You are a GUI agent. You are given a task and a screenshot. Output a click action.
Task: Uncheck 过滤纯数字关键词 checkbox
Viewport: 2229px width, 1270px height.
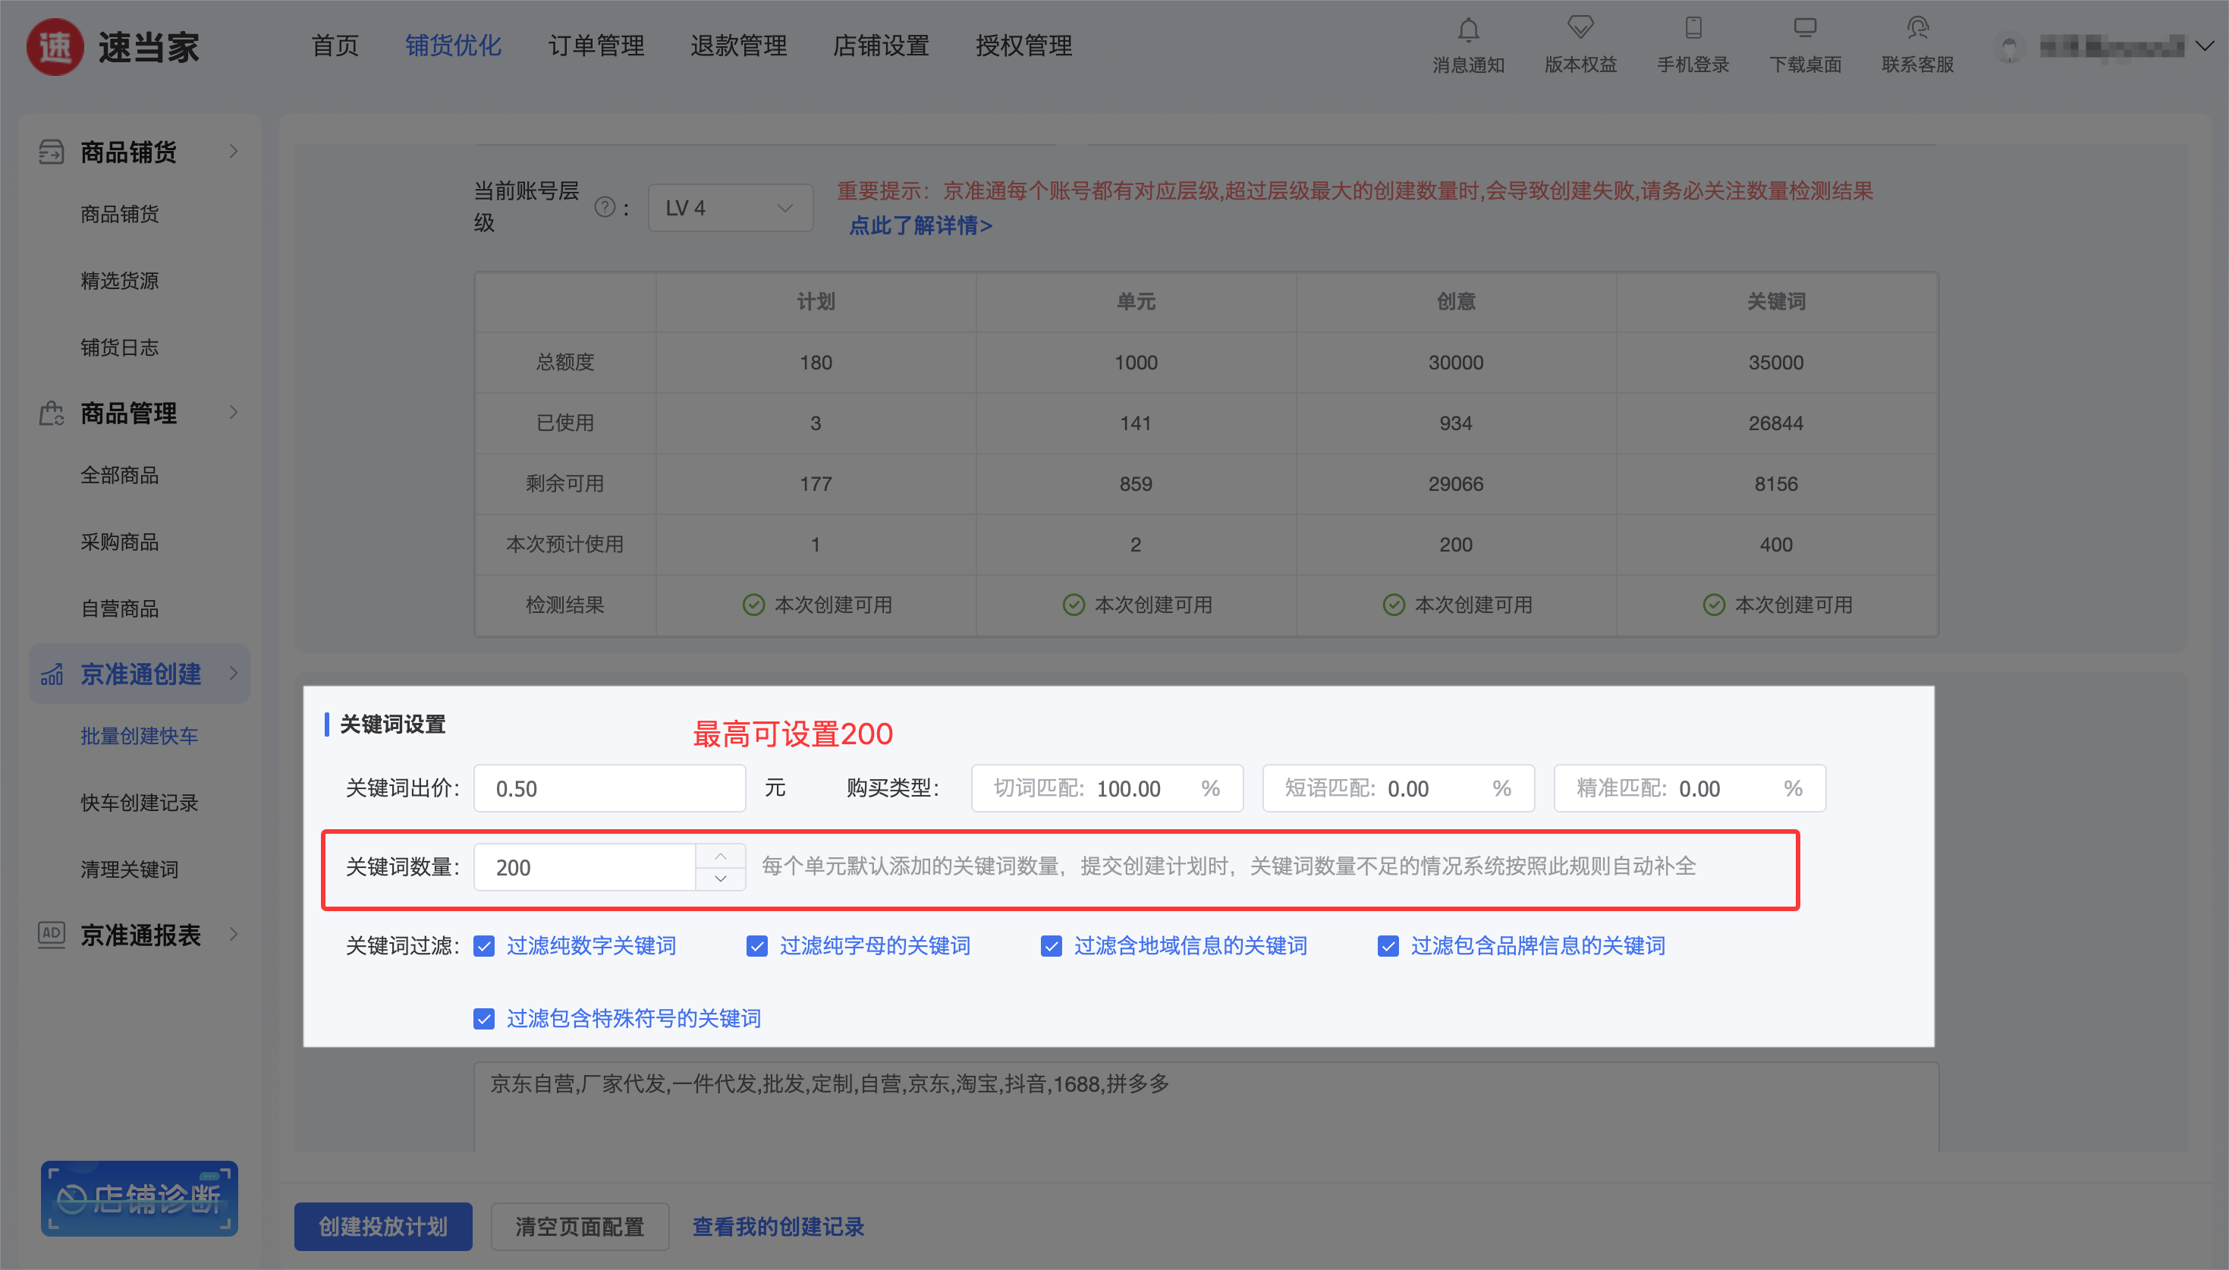pyautogui.click(x=484, y=946)
